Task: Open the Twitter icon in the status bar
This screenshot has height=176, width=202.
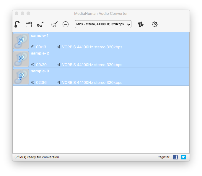Action: (x=183, y=157)
